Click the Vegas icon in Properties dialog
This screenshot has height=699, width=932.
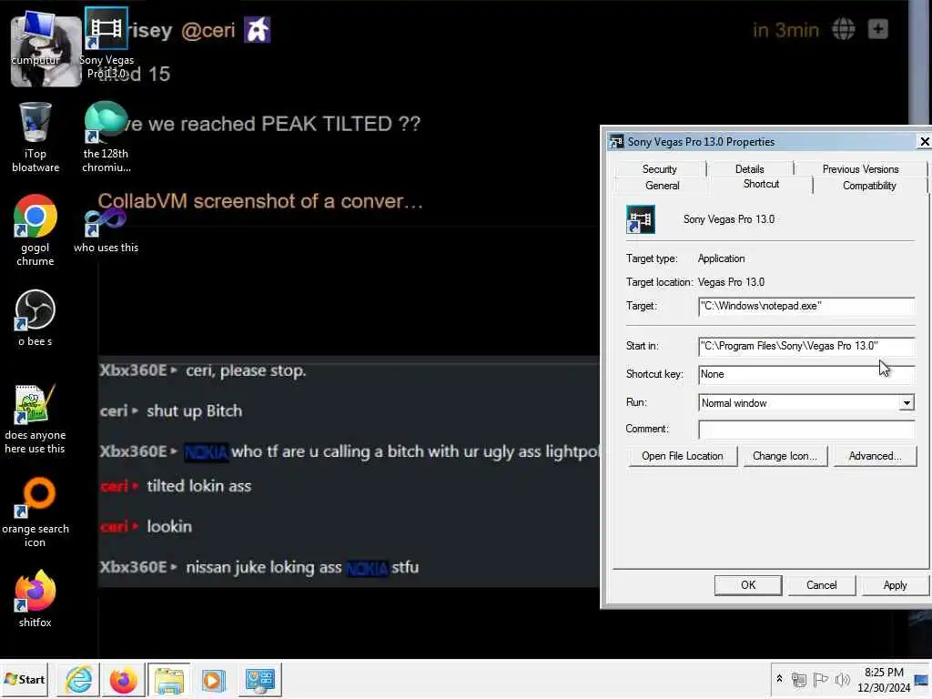click(640, 219)
